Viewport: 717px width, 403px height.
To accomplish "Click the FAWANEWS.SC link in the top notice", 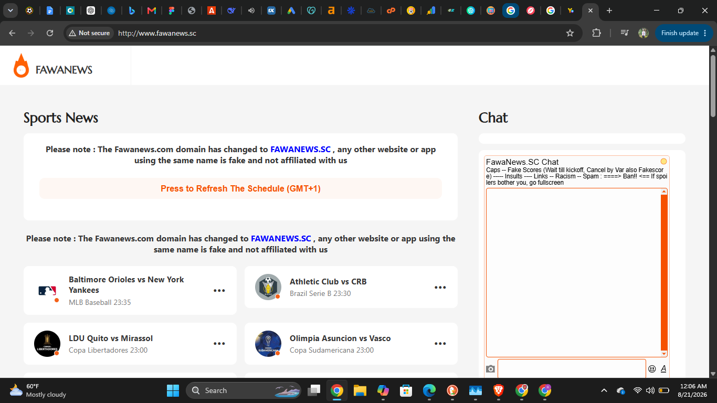I will point(300,149).
